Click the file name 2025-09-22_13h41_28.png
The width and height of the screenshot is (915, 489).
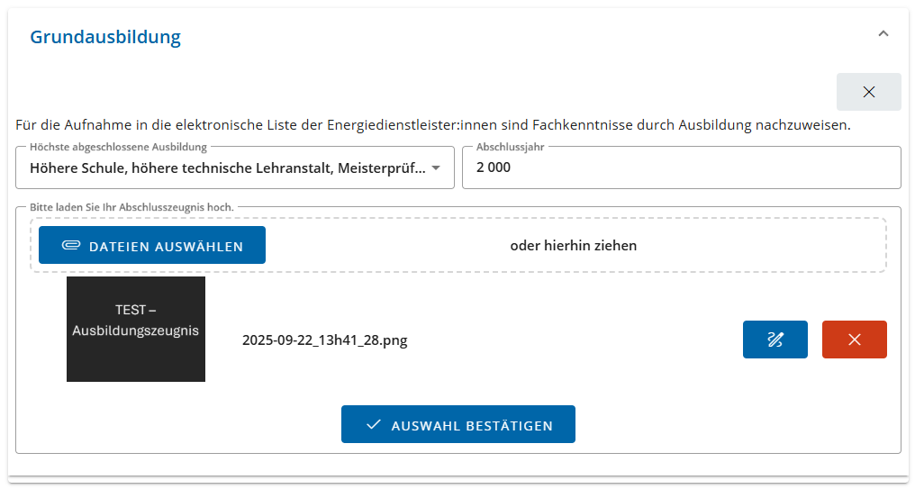[x=324, y=340]
